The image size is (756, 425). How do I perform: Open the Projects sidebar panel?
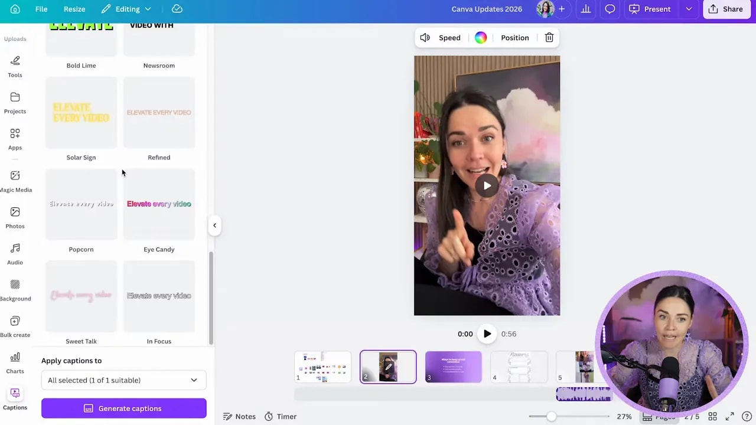point(15,103)
